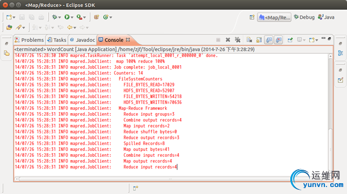Image resolution: width=347 pixels, height=194 pixels.
Task: Click the 'Map output bytes=41' line
Action: (92, 149)
